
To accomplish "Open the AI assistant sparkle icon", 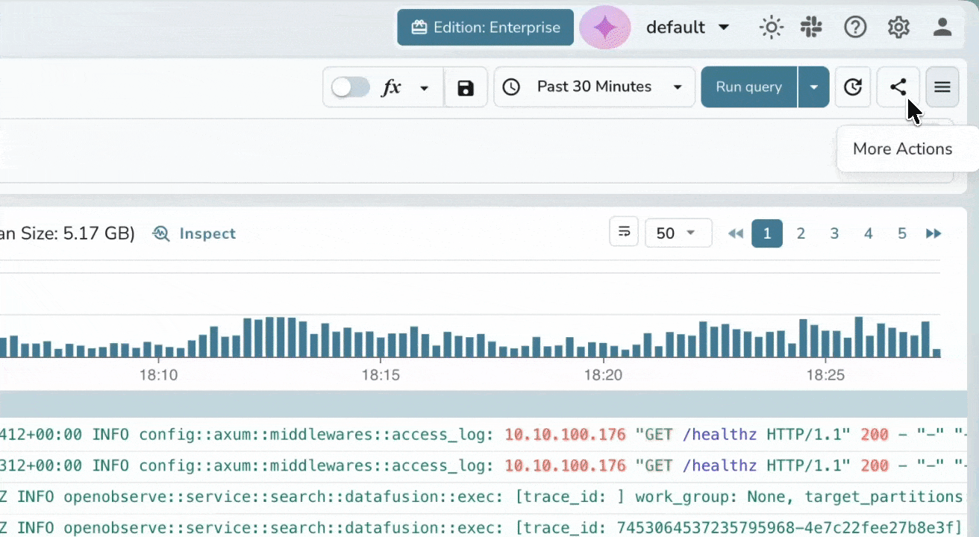I will pyautogui.click(x=605, y=28).
